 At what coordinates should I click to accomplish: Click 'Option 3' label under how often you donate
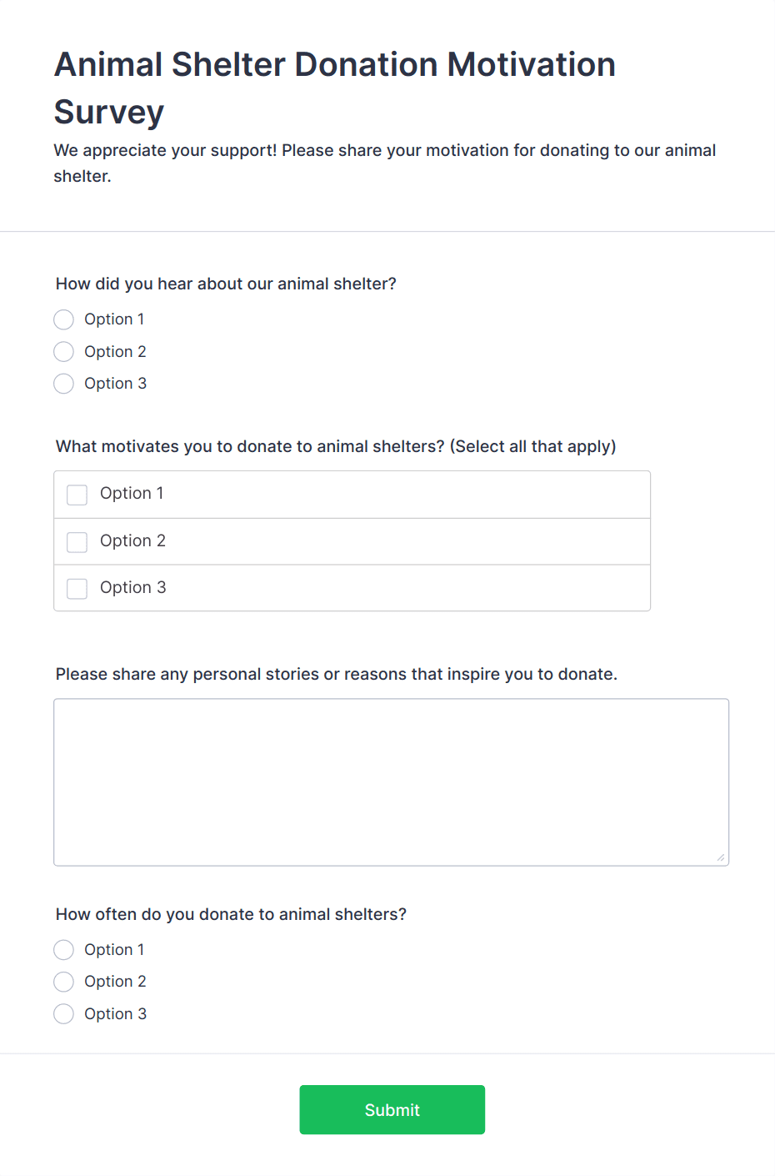[x=115, y=1014]
